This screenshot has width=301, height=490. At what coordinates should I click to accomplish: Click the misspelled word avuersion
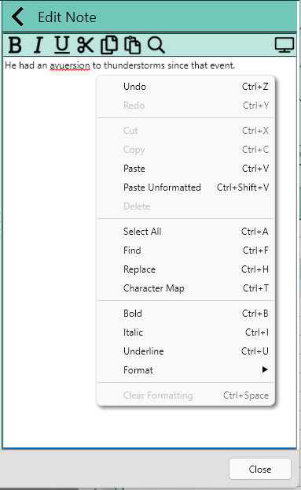(70, 65)
